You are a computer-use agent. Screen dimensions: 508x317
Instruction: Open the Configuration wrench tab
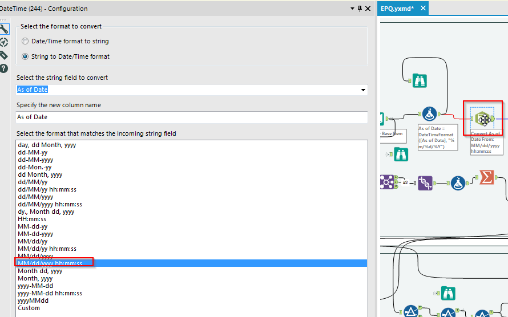click(4, 29)
